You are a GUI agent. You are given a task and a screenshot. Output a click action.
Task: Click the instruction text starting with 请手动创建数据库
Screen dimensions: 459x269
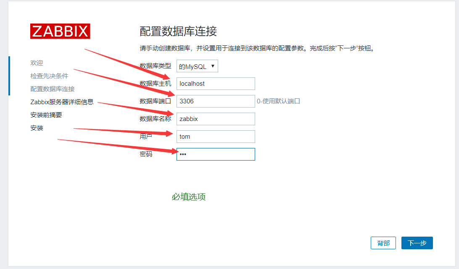[x=257, y=48]
